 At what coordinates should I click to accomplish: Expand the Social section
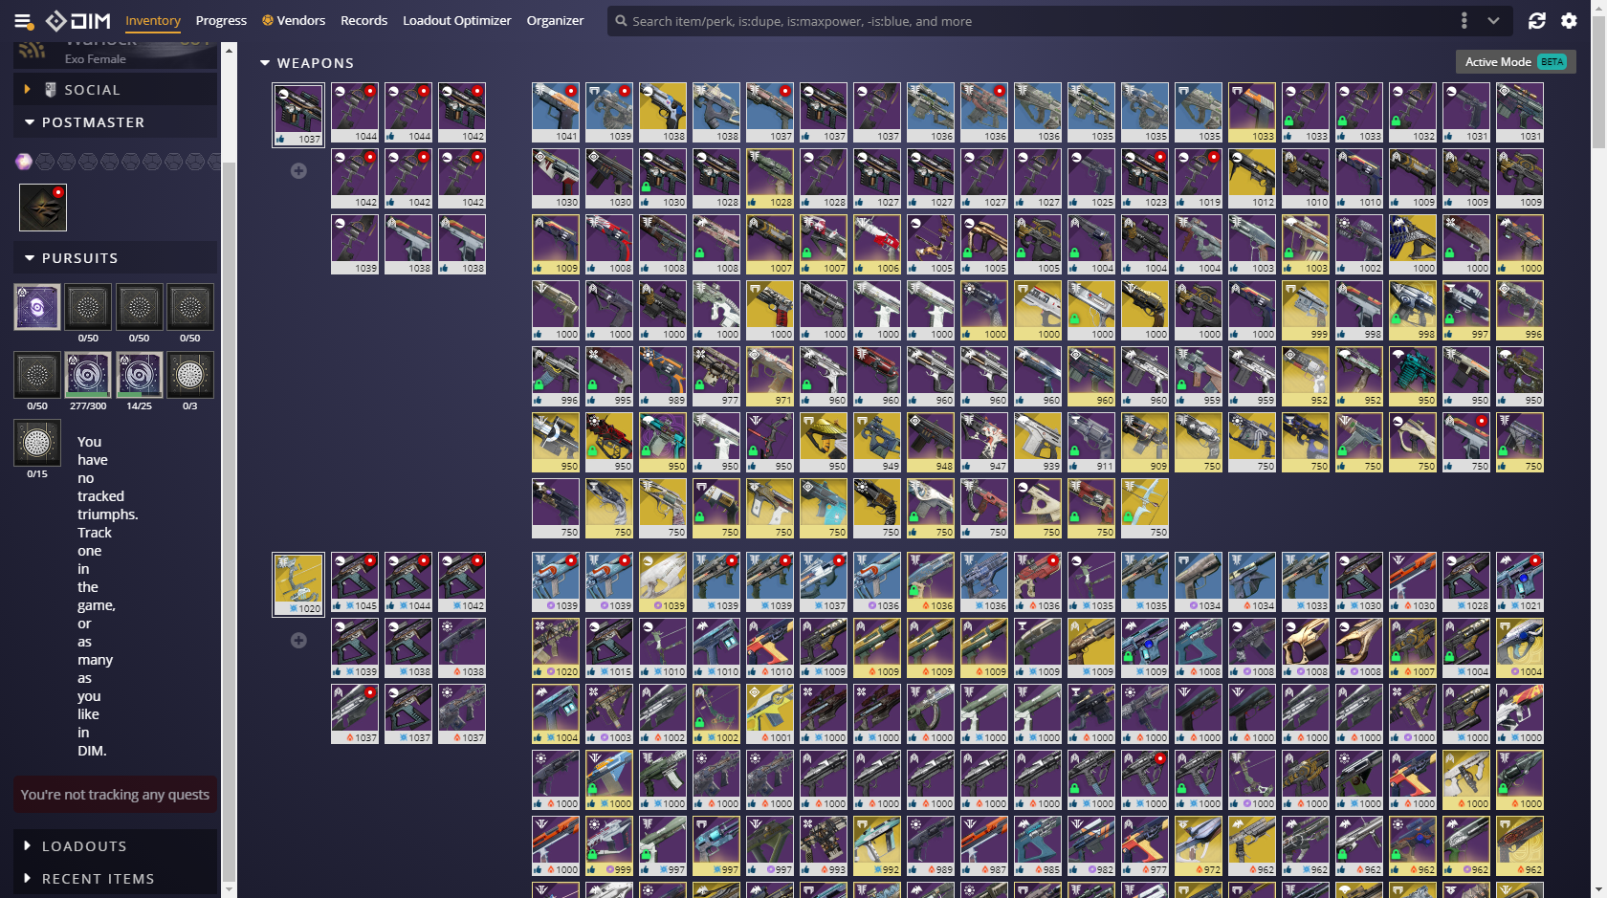pos(115,90)
